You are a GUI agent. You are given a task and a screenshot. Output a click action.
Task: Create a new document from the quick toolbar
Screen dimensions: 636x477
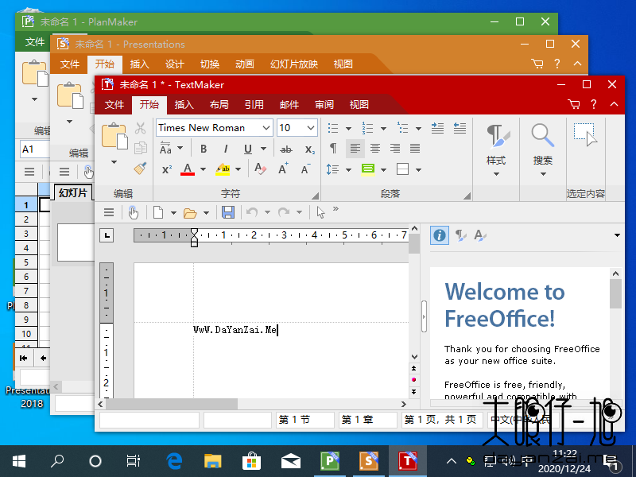point(158,212)
